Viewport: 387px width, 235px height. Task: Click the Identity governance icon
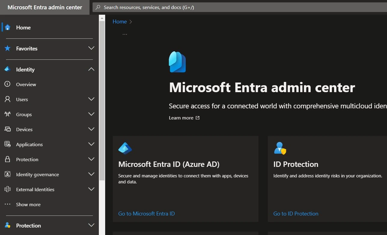[8, 174]
